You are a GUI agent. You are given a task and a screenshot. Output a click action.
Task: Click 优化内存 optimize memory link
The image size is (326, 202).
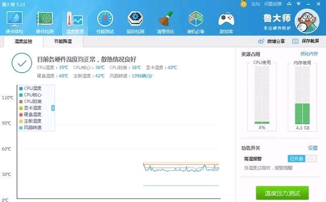coord(309,54)
